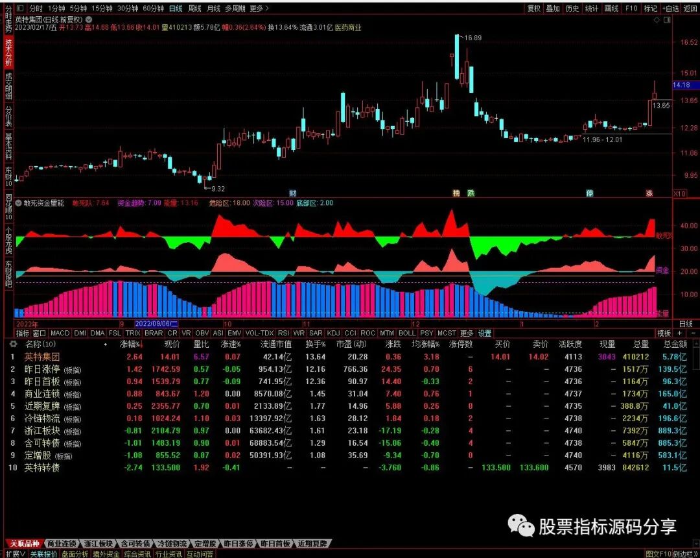This screenshot has width=700, height=558.
Task: Add stock via +自选
Action: click(671, 8)
